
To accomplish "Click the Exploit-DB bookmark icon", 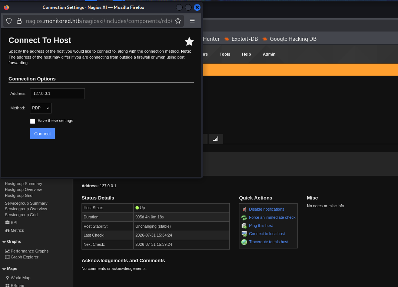I will click(227, 39).
